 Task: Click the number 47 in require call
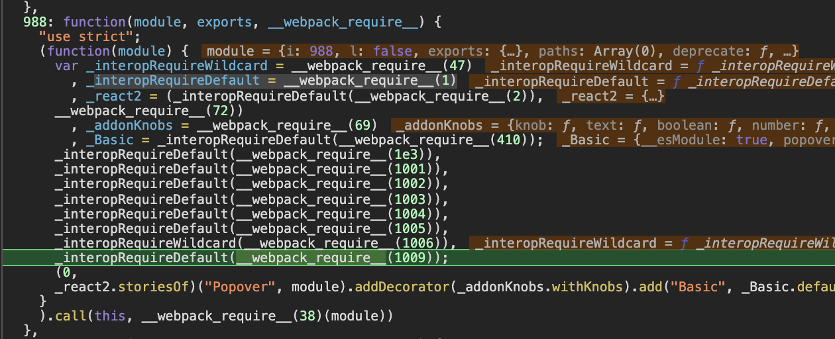(456, 66)
